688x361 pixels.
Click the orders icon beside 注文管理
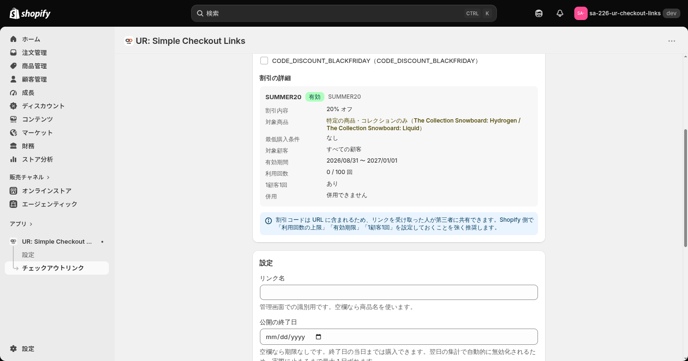13,52
